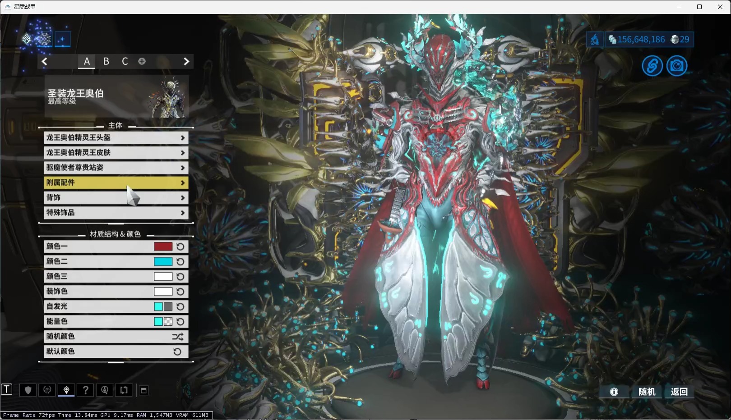731x420 pixels.
Task: Reset the 自发光 emissive color
Action: click(x=180, y=306)
